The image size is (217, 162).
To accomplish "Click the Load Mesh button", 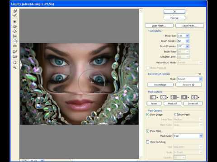I will pyautogui.click(x=159, y=26).
